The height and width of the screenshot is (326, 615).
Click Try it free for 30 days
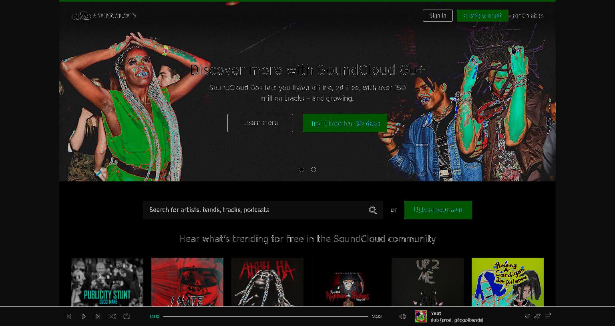point(345,123)
